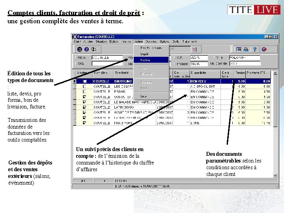Screen dimensions: 284x213
Task: Select the LAPIN BISOU title cell
Action: click(x=135, y=107)
